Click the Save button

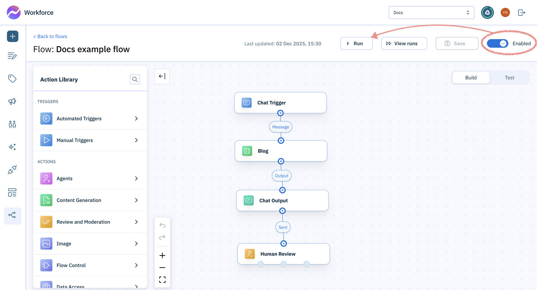(457, 43)
